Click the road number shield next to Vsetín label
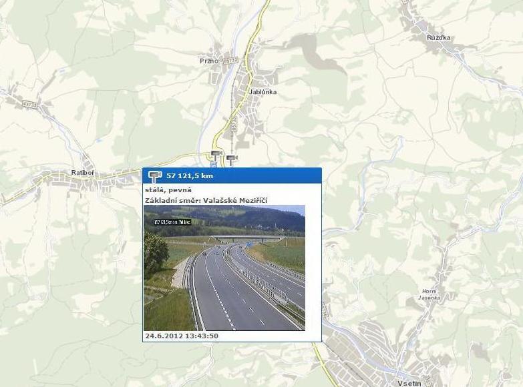523x387 pixels. point(427,380)
